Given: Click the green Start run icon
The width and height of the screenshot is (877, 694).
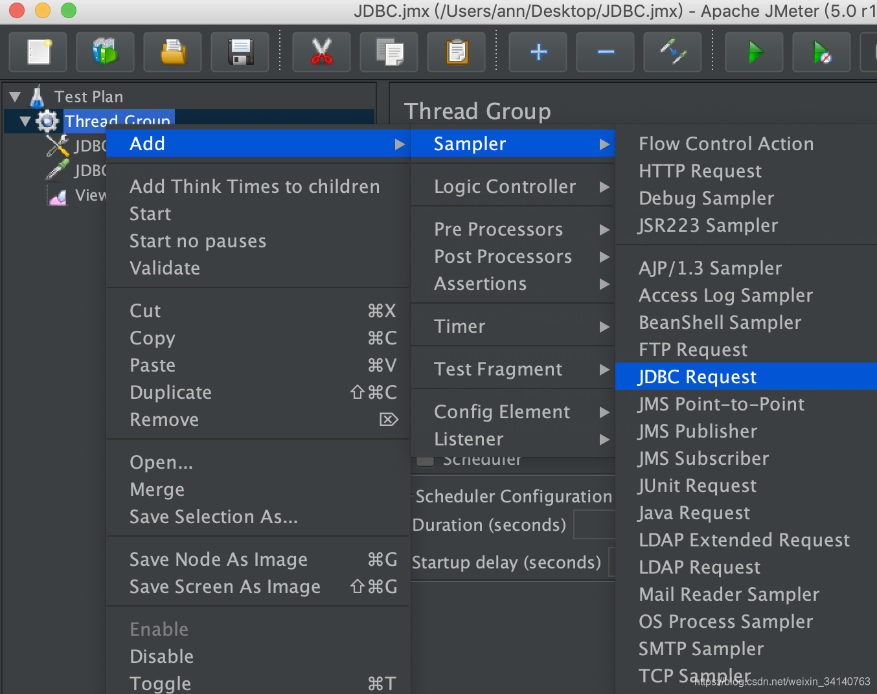Looking at the screenshot, I should tap(755, 52).
